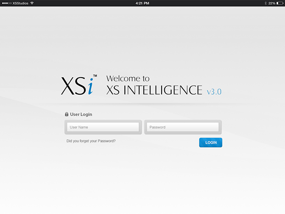The width and height of the screenshot is (285, 214).
Task: Tap the 'XSStudios' carrier label
Action: pos(20,3)
